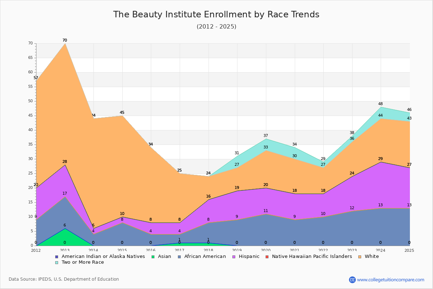Click the 2017 total value label 25
Viewport: 433px width, 289px height.
click(x=179, y=171)
